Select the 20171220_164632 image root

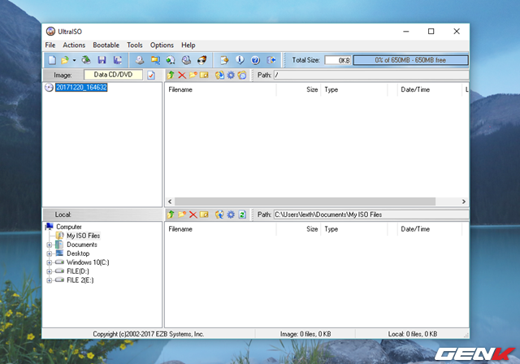pyautogui.click(x=81, y=88)
